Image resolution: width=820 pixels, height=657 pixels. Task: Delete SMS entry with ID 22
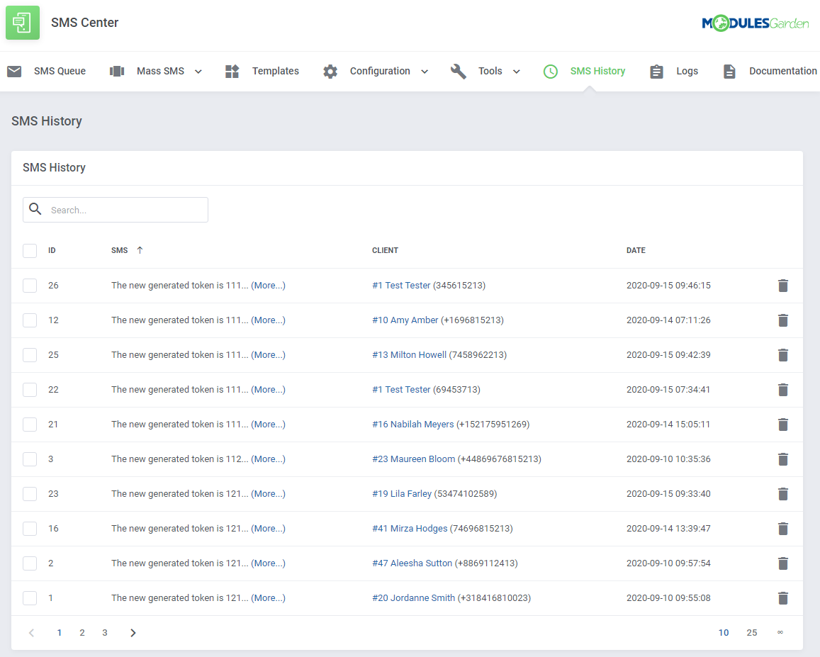(783, 390)
